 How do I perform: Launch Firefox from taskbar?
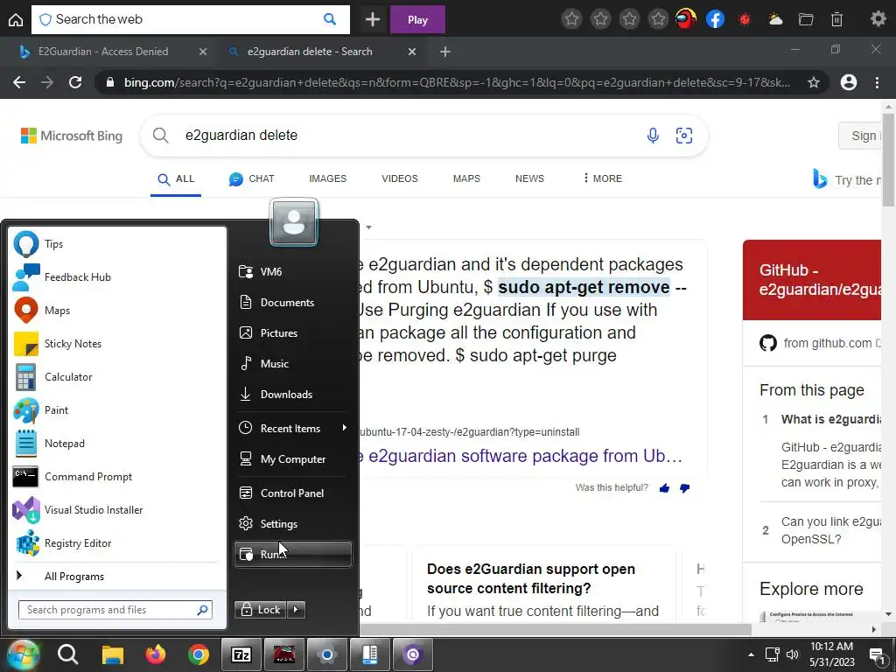(156, 654)
